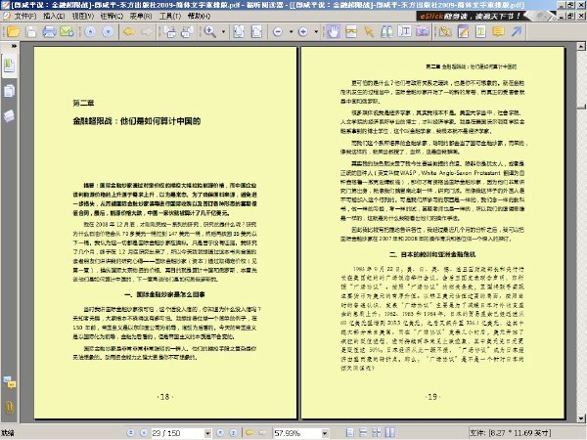Click the page number field 23 / 150
This screenshot has width=587, height=440.
pos(177,433)
